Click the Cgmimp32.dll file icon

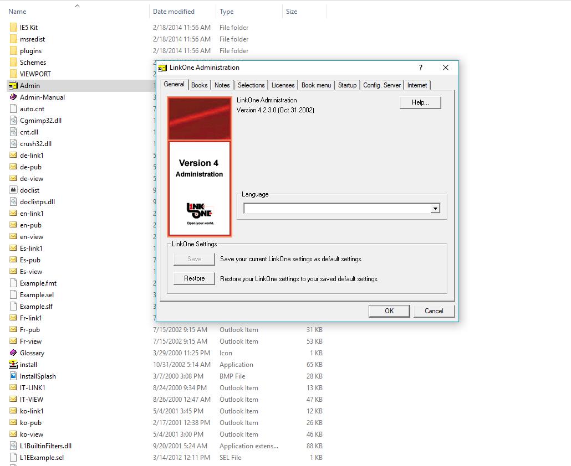point(13,120)
